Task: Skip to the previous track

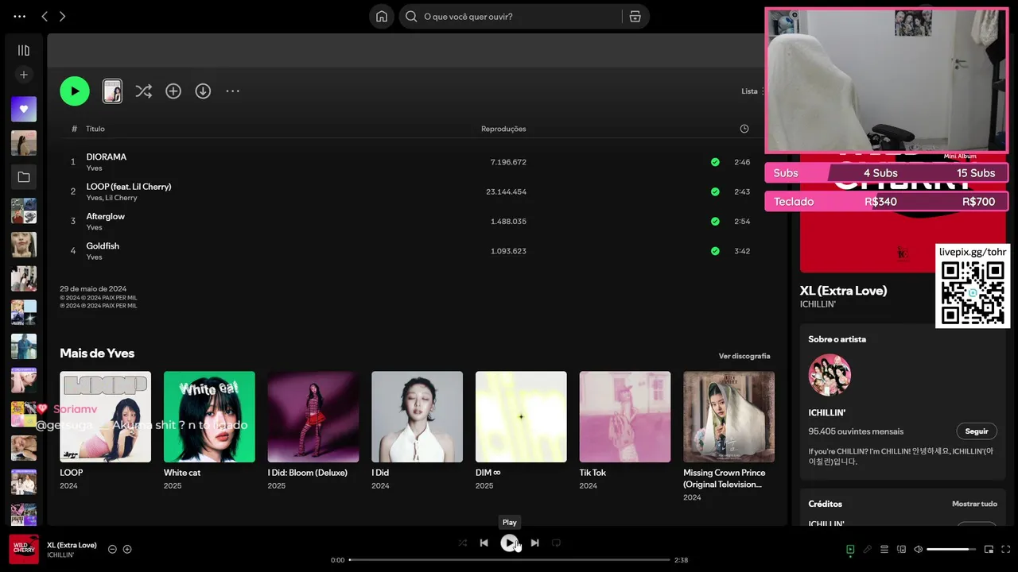Action: [x=484, y=543]
